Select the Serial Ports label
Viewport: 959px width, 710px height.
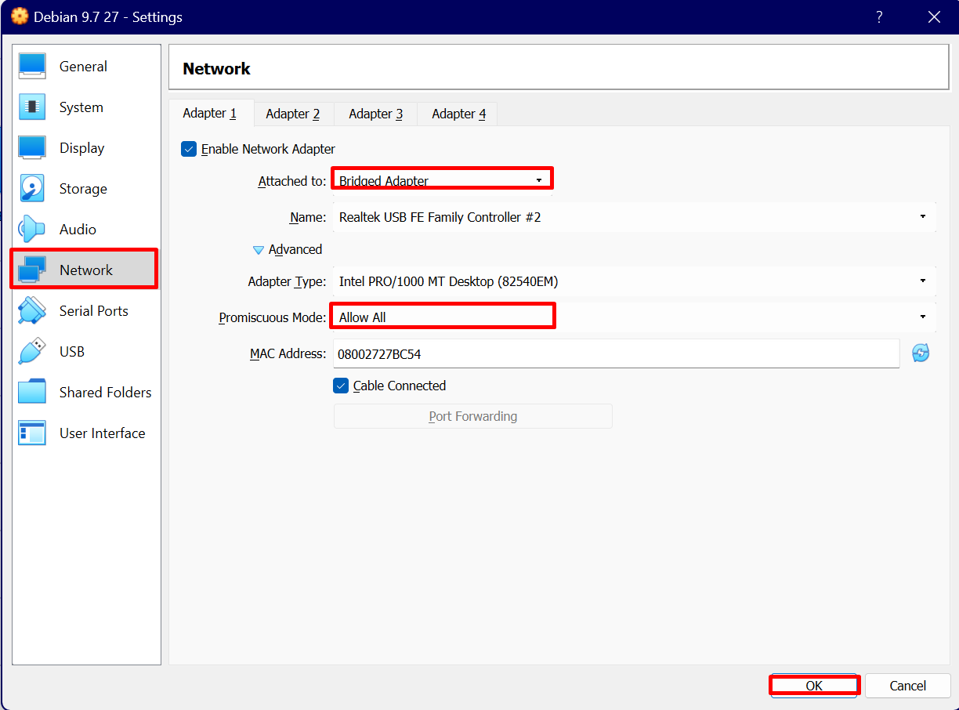click(x=94, y=311)
